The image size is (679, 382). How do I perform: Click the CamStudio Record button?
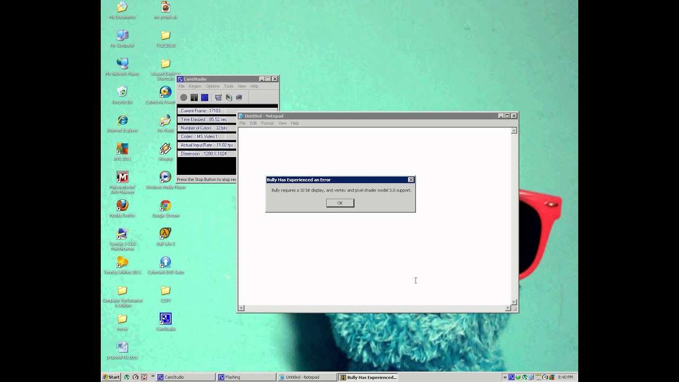[184, 98]
